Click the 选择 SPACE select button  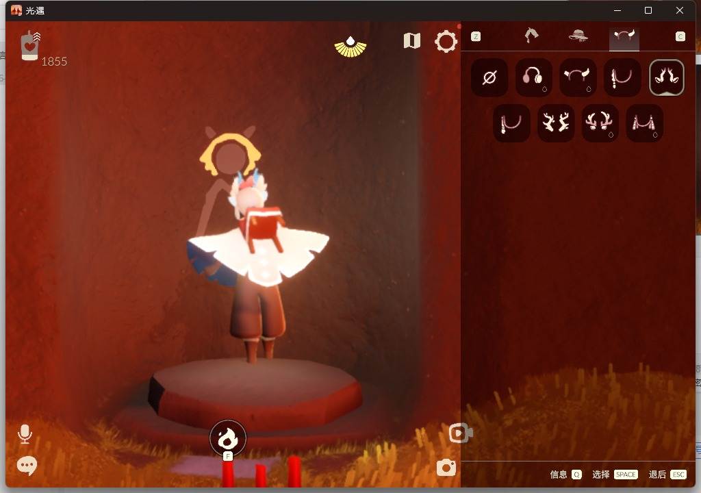click(x=615, y=475)
